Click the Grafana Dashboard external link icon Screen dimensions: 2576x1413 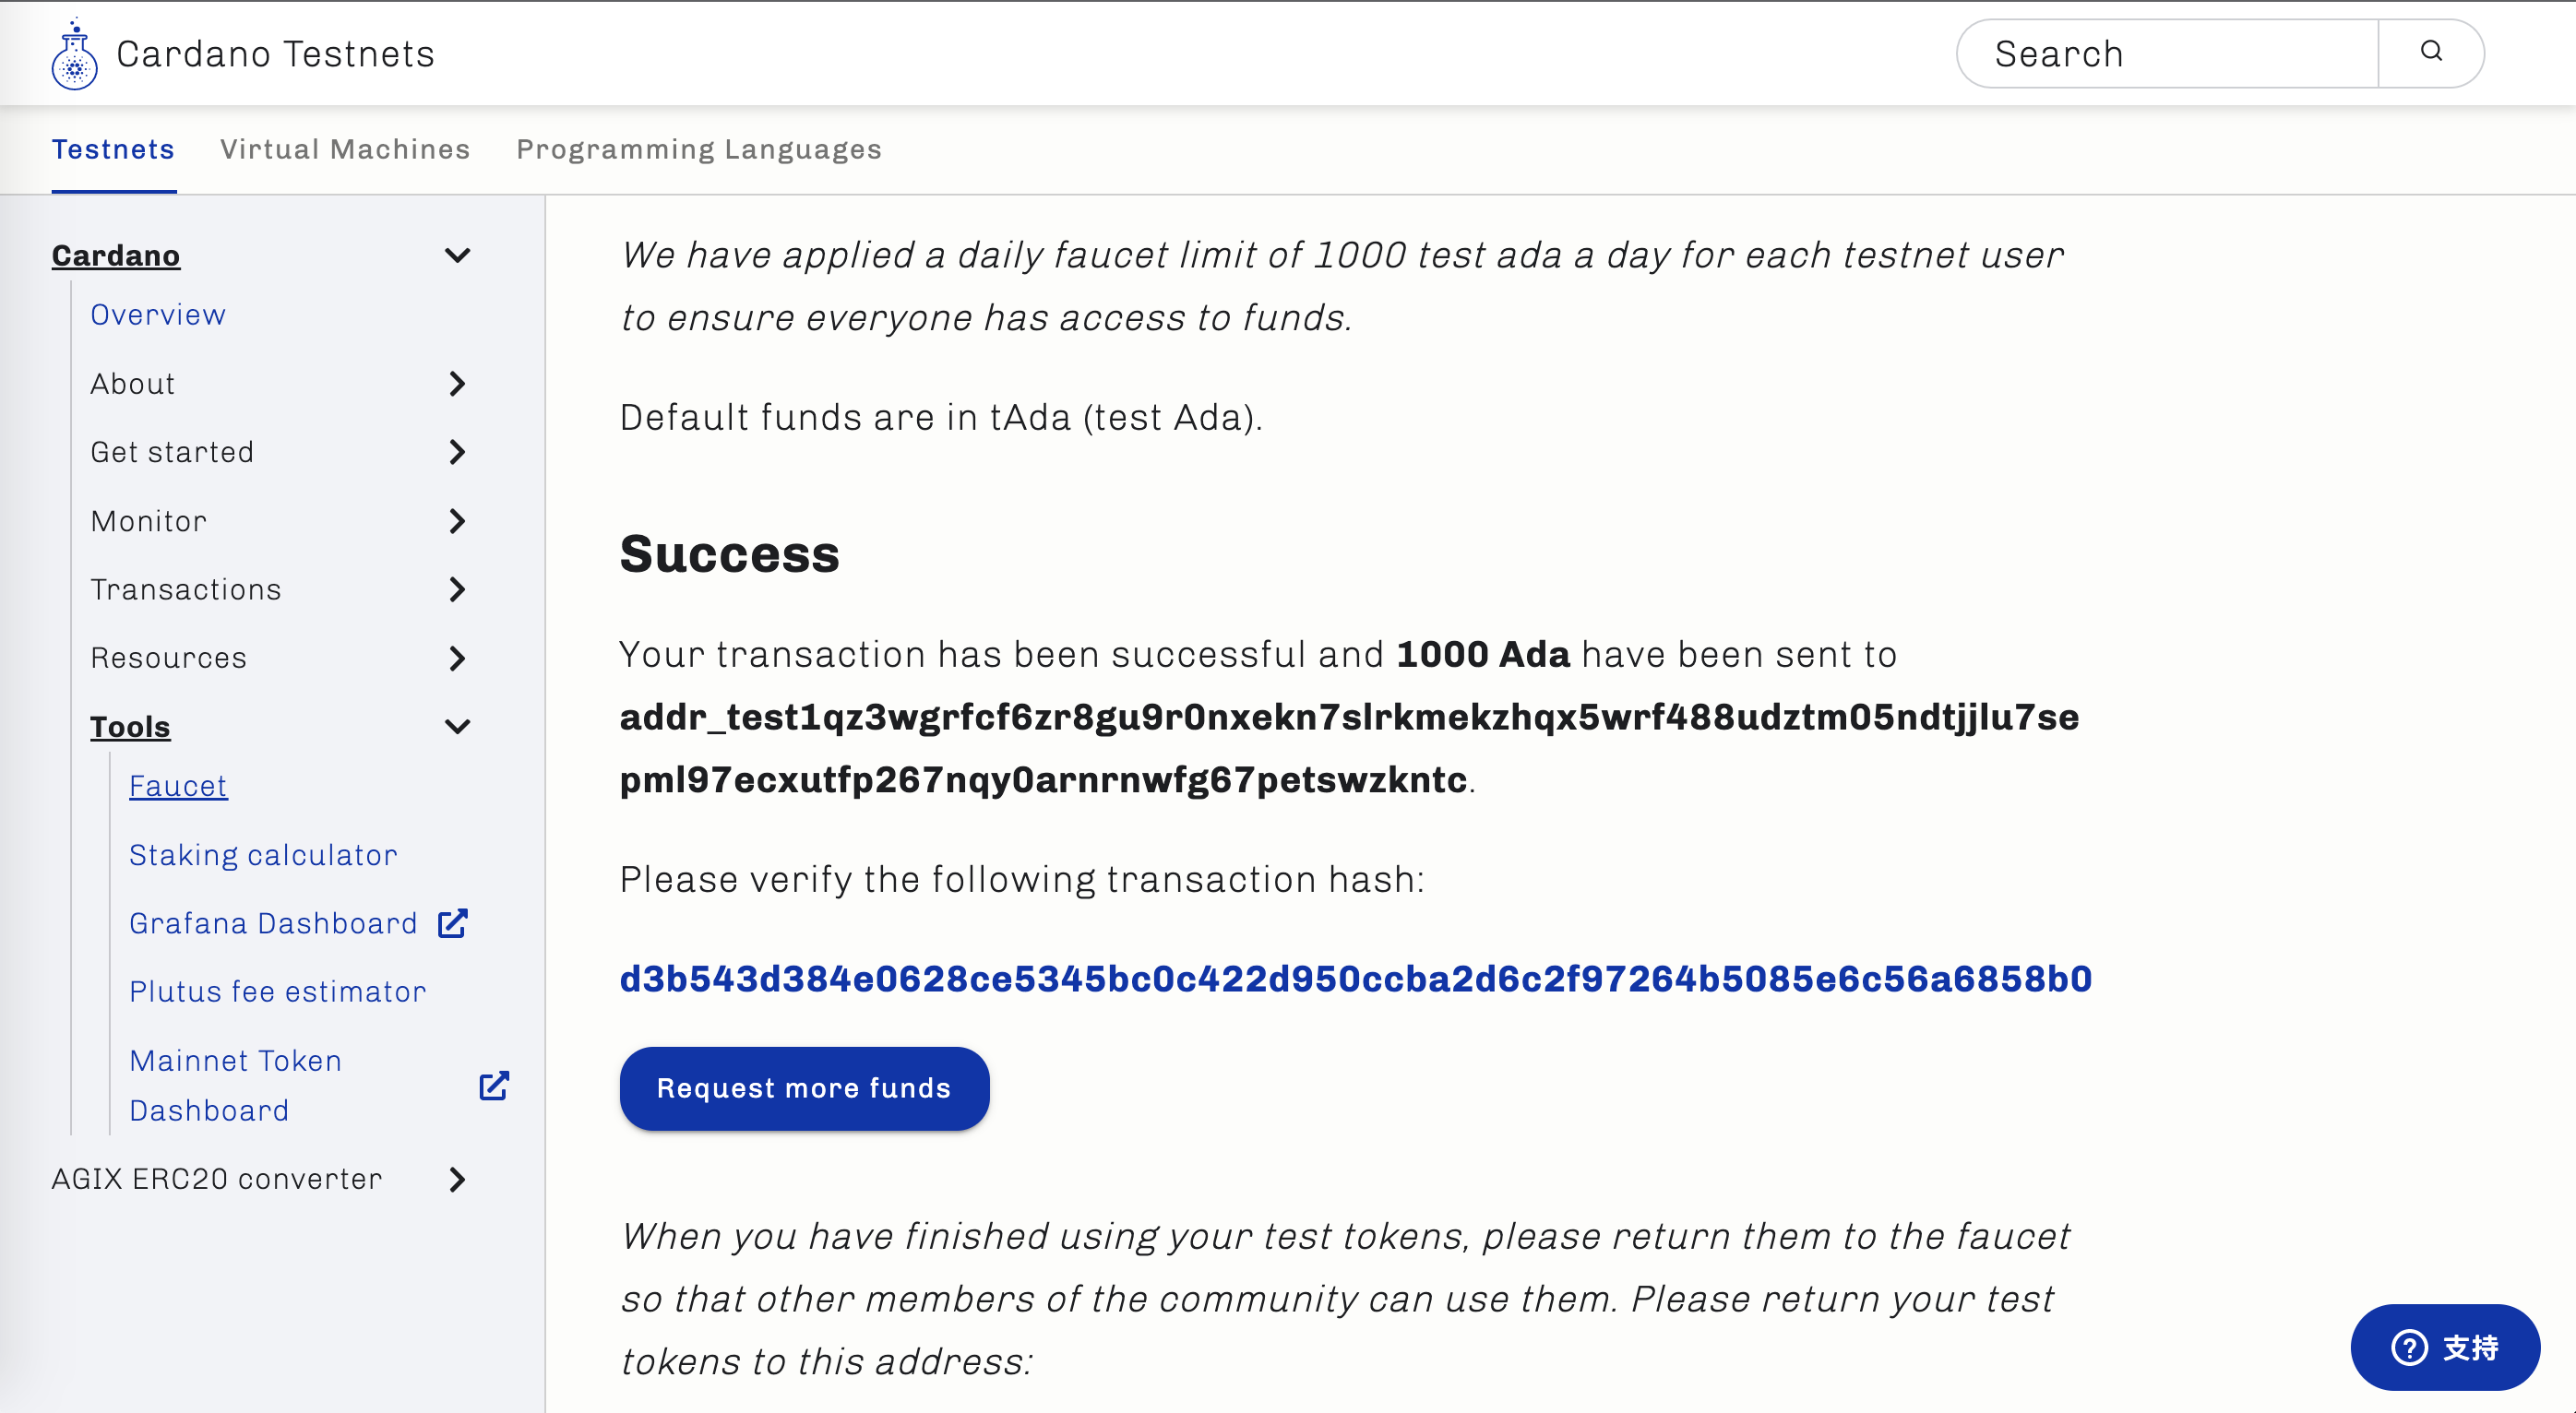453,923
